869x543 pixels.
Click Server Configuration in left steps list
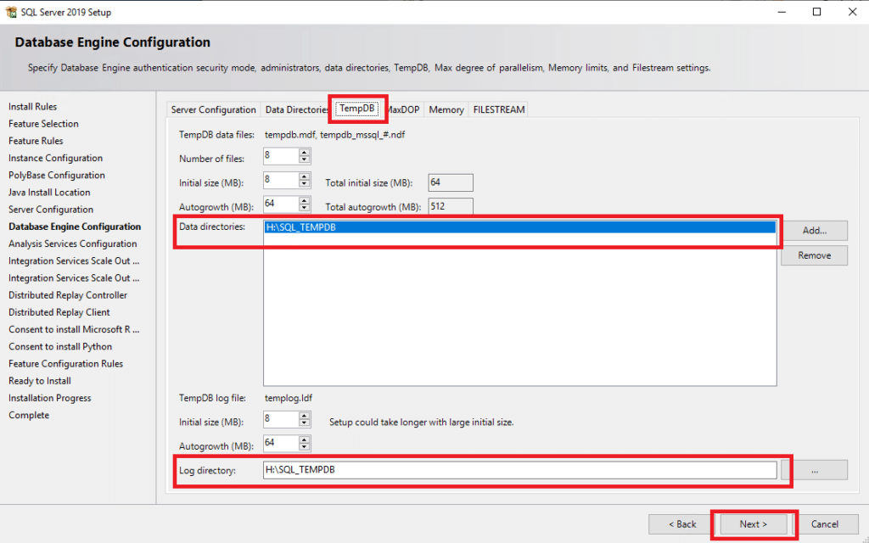pyautogui.click(x=51, y=210)
